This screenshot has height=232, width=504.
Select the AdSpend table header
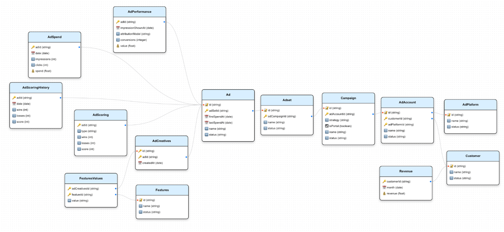(55, 37)
